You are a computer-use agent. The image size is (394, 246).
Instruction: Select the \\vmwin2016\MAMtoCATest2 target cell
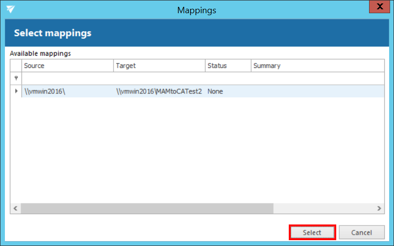[x=159, y=91]
